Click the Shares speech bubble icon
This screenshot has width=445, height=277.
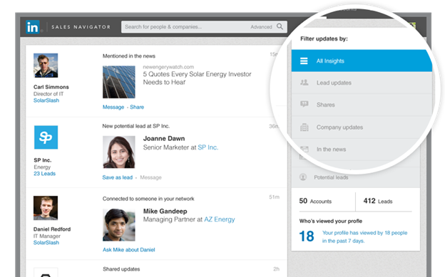tap(305, 105)
